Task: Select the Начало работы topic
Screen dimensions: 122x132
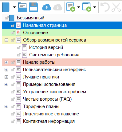Action: point(39,62)
